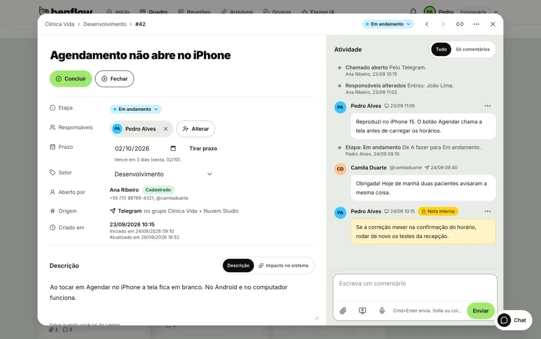Viewport: 541px width, 339px height.
Task: Open the calendar picker for Prazo
Action: (173, 148)
